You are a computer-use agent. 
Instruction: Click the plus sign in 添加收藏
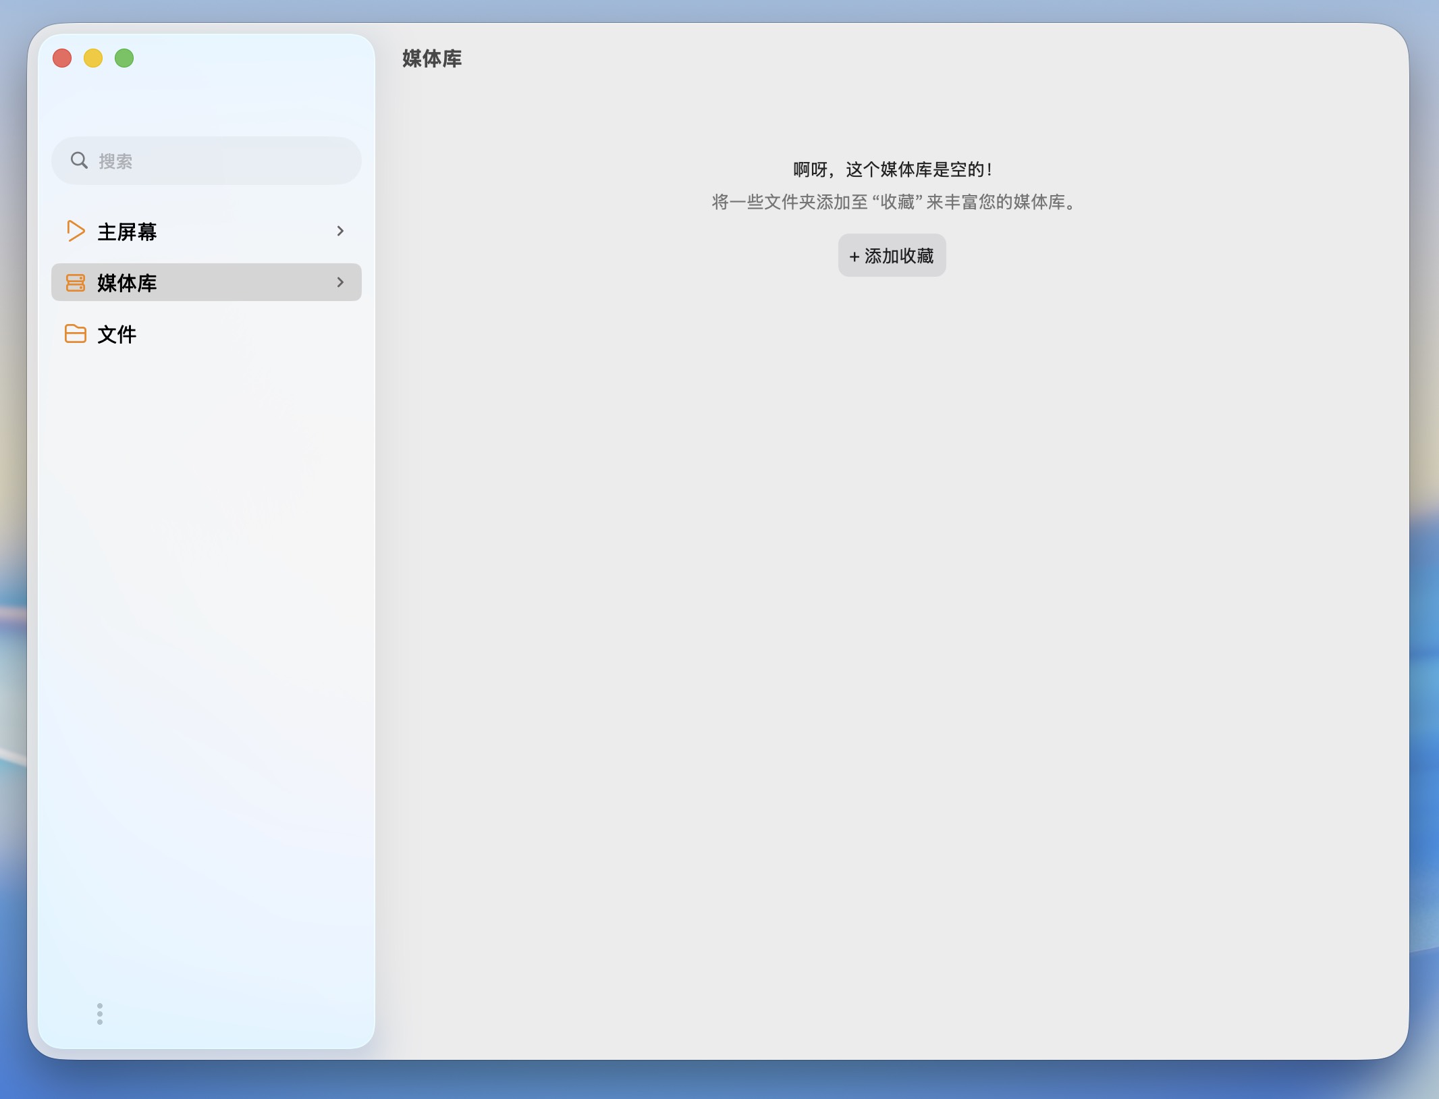[854, 257]
